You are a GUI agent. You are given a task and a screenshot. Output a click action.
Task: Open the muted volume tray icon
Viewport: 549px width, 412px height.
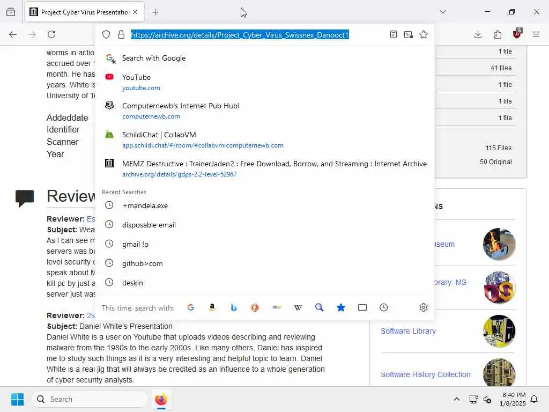click(x=487, y=399)
